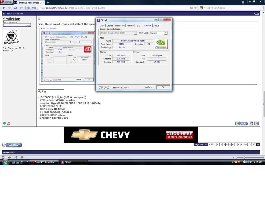Screen dimensions: 265x198
Task: Switch to the Memory tab in CPU-Z
Action: (x=130, y=26)
